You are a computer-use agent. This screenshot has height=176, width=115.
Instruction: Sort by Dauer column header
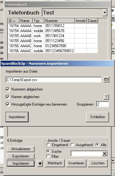pos(92,21)
